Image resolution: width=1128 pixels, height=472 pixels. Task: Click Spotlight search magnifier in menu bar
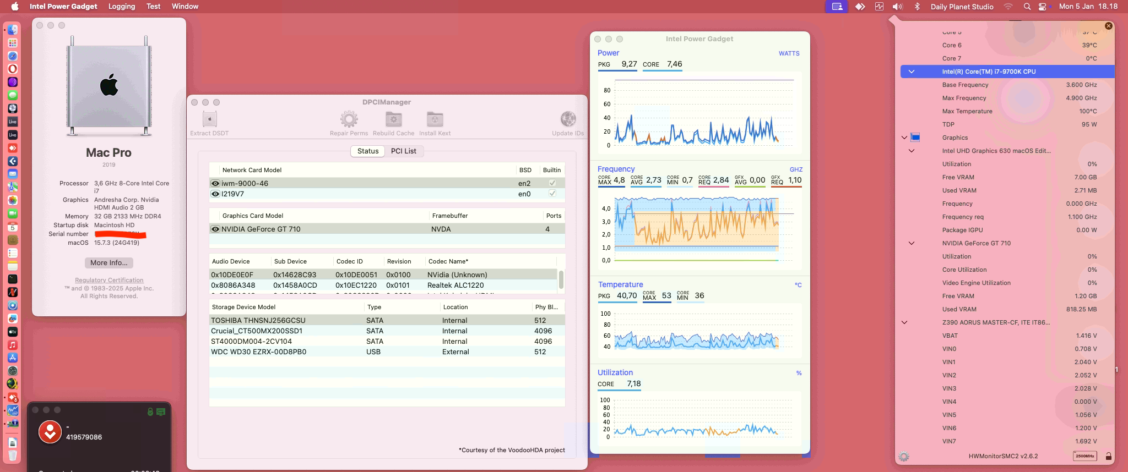[1027, 7]
